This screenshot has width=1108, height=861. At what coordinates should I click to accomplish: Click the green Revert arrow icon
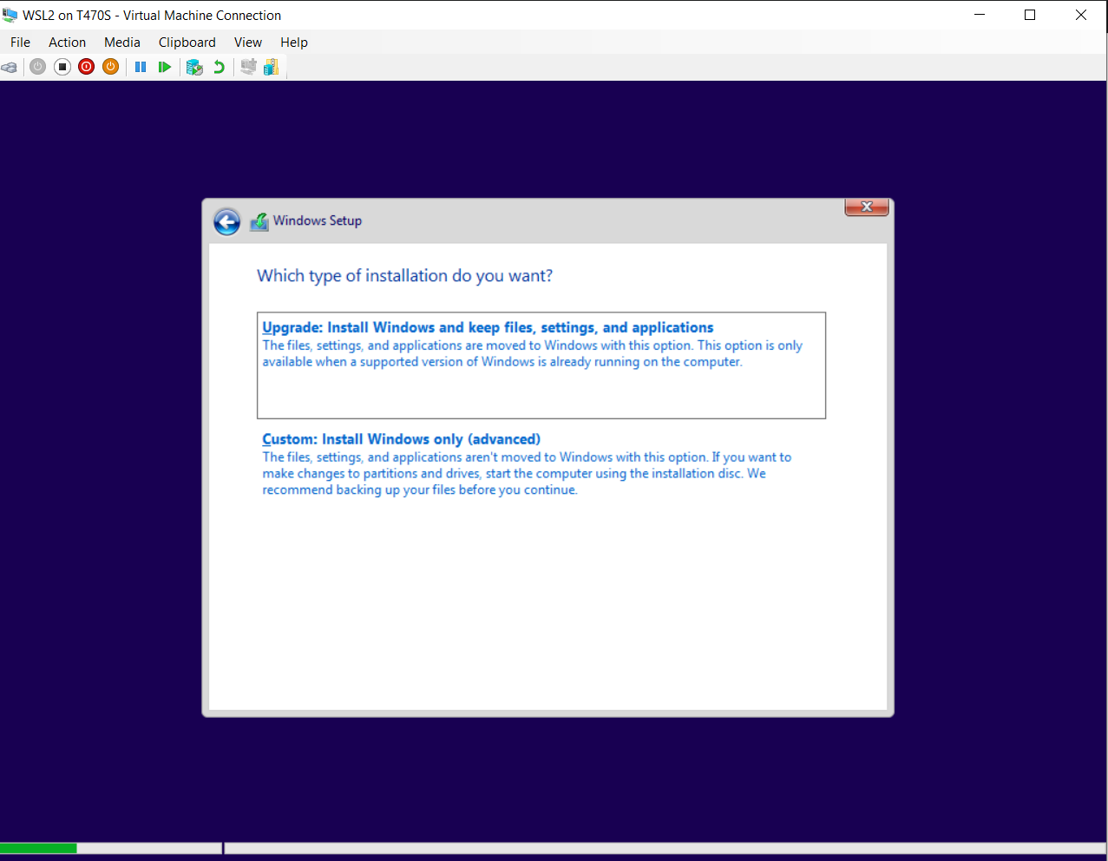[219, 67]
